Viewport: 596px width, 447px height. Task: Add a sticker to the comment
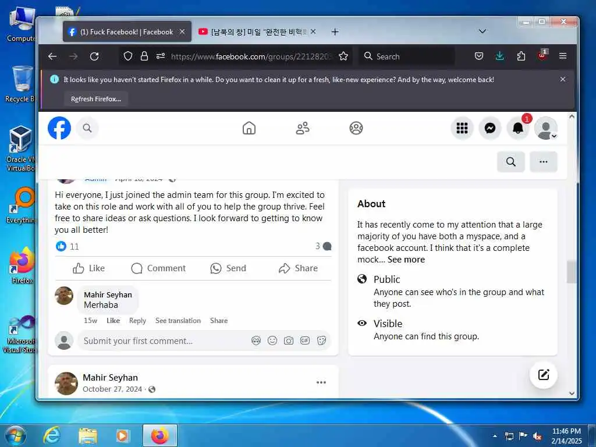tap(321, 340)
